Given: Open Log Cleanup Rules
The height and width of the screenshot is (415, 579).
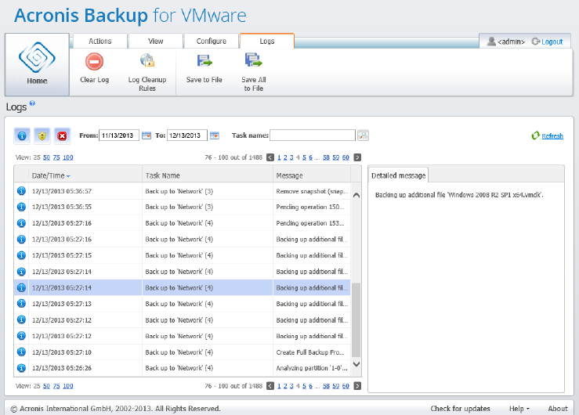Looking at the screenshot, I should point(147,73).
